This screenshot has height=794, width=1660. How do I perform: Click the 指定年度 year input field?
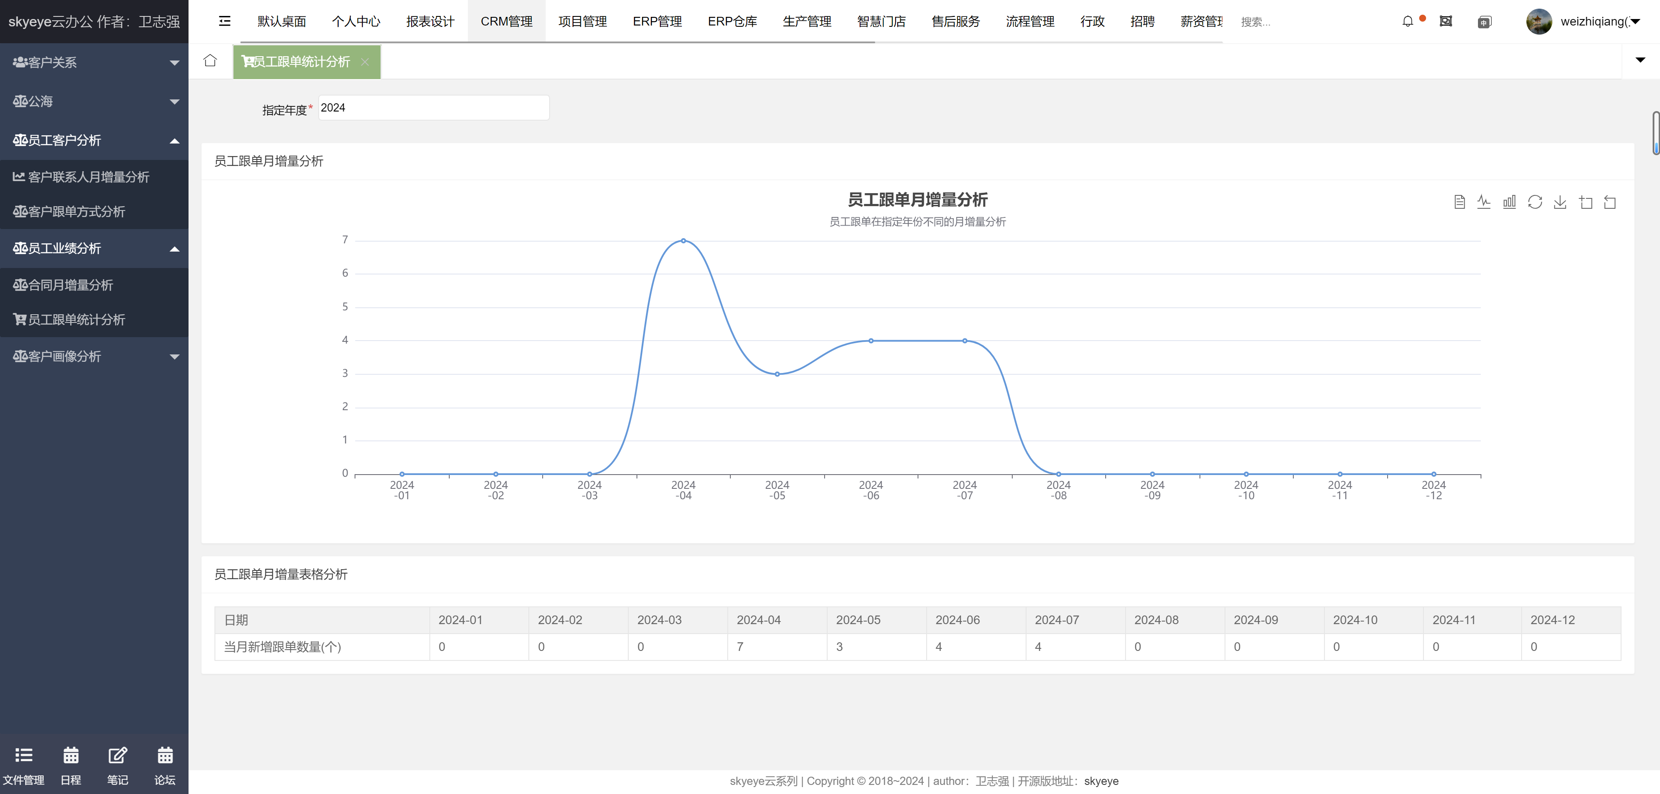tap(433, 108)
